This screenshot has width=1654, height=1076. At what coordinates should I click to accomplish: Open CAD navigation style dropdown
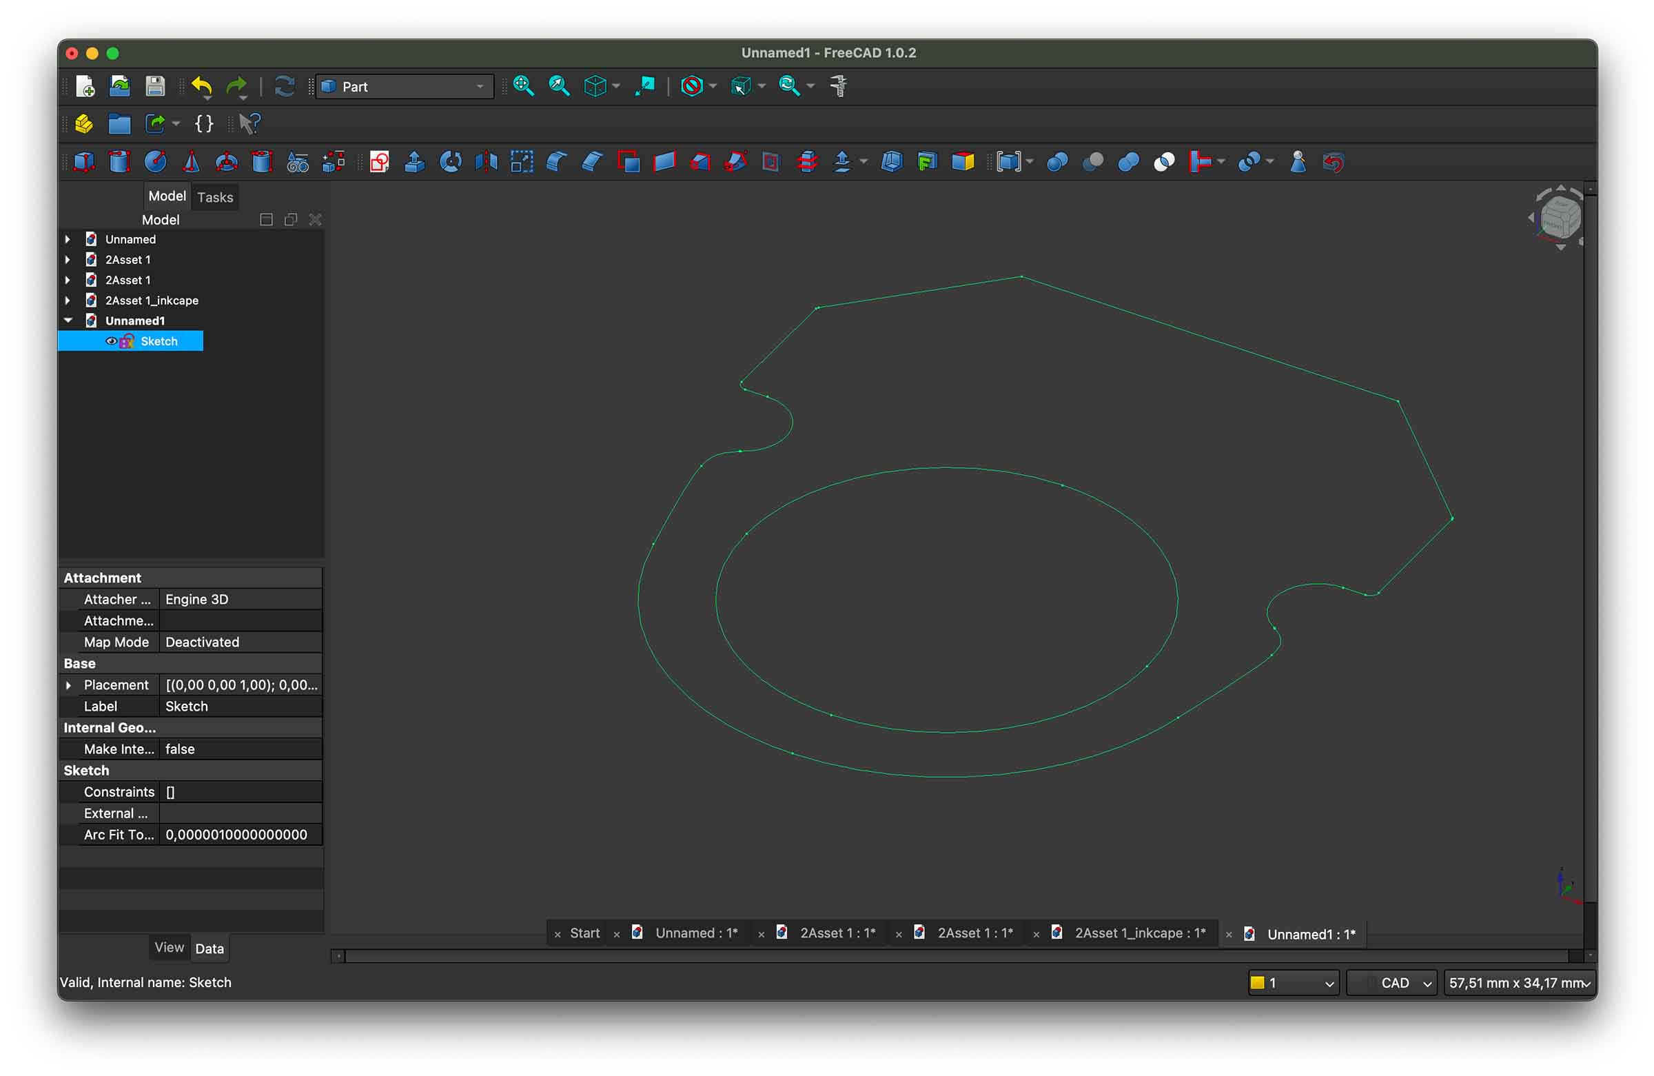pyautogui.click(x=1392, y=982)
